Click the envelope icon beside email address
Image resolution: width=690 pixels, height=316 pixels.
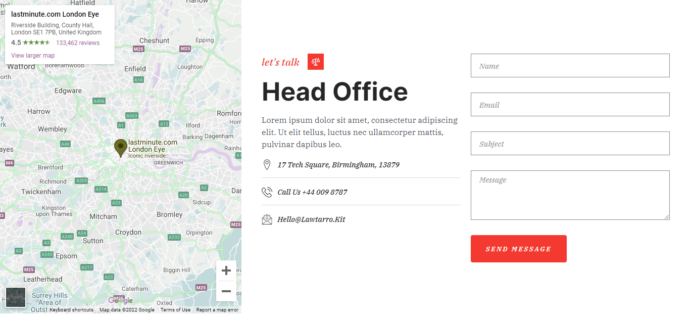click(267, 219)
